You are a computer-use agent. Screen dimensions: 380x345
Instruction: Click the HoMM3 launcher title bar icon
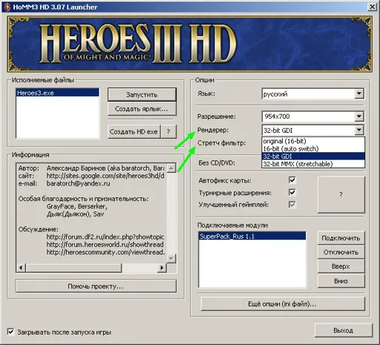(7, 7)
